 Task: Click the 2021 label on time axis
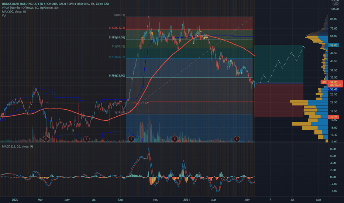click(186, 200)
